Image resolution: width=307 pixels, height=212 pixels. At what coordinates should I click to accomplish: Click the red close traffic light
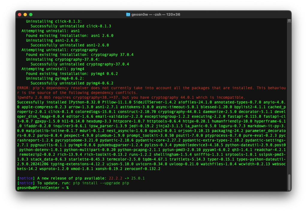19,14
